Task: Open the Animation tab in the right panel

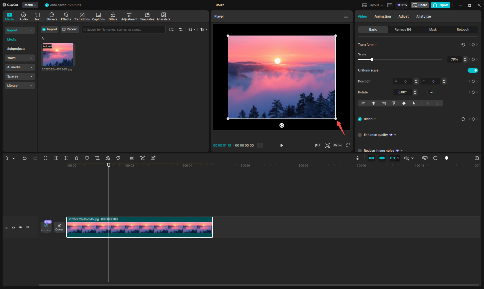Action: click(382, 16)
